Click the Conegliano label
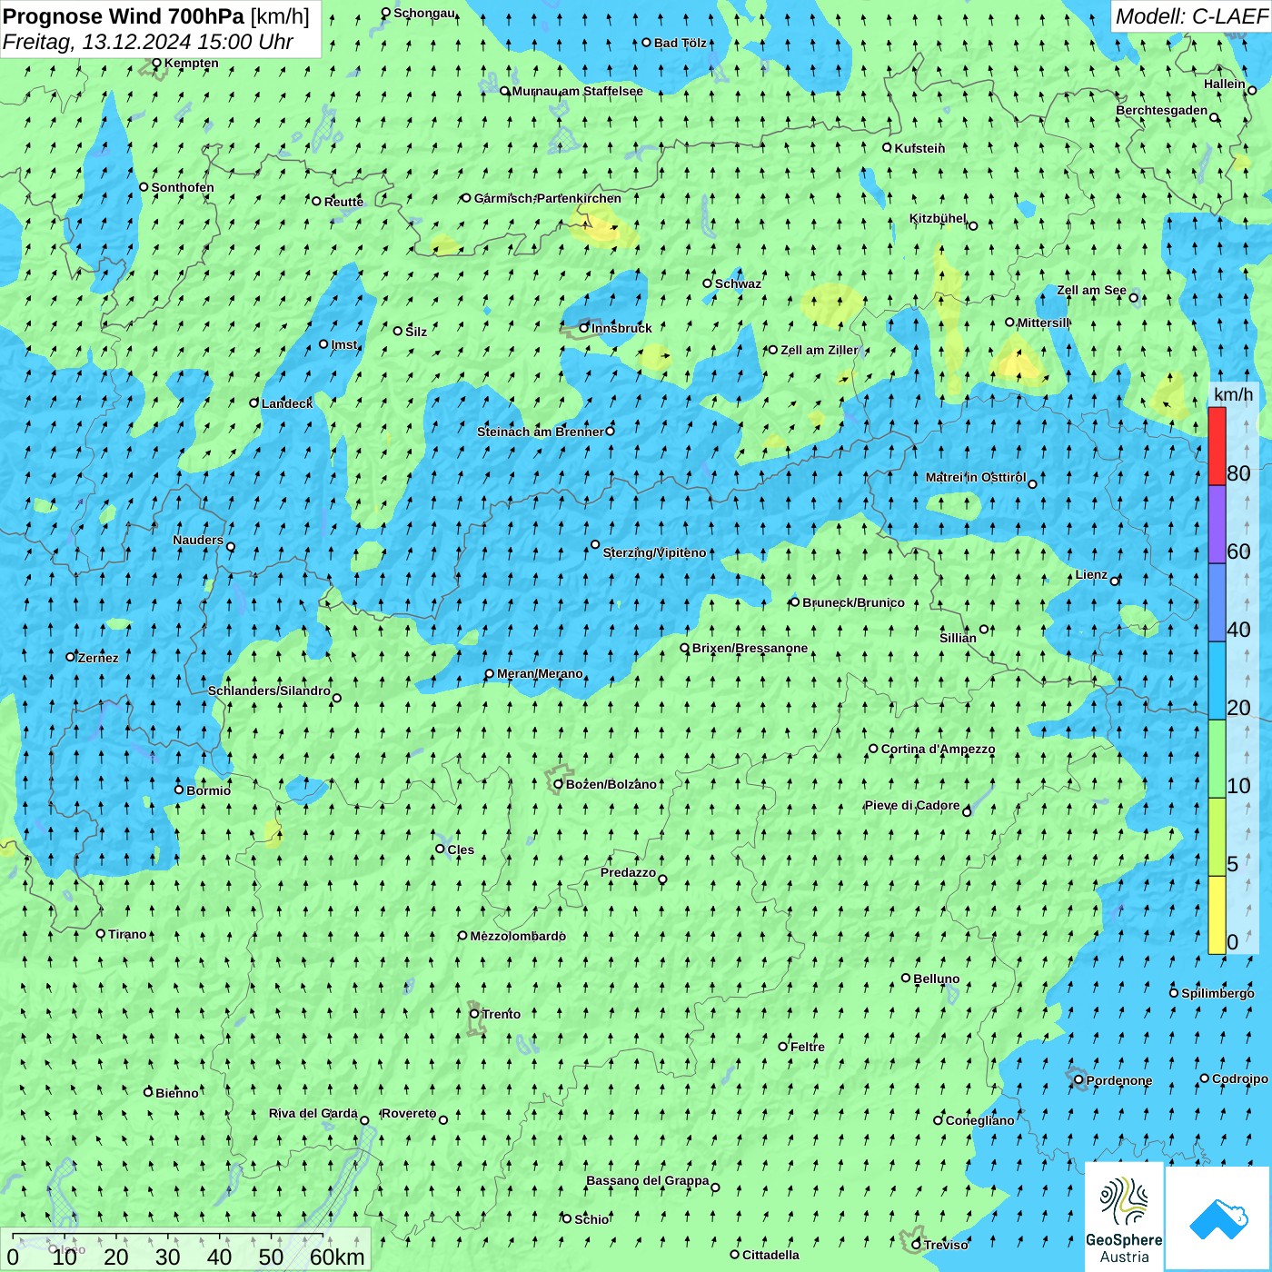 click(x=979, y=1120)
